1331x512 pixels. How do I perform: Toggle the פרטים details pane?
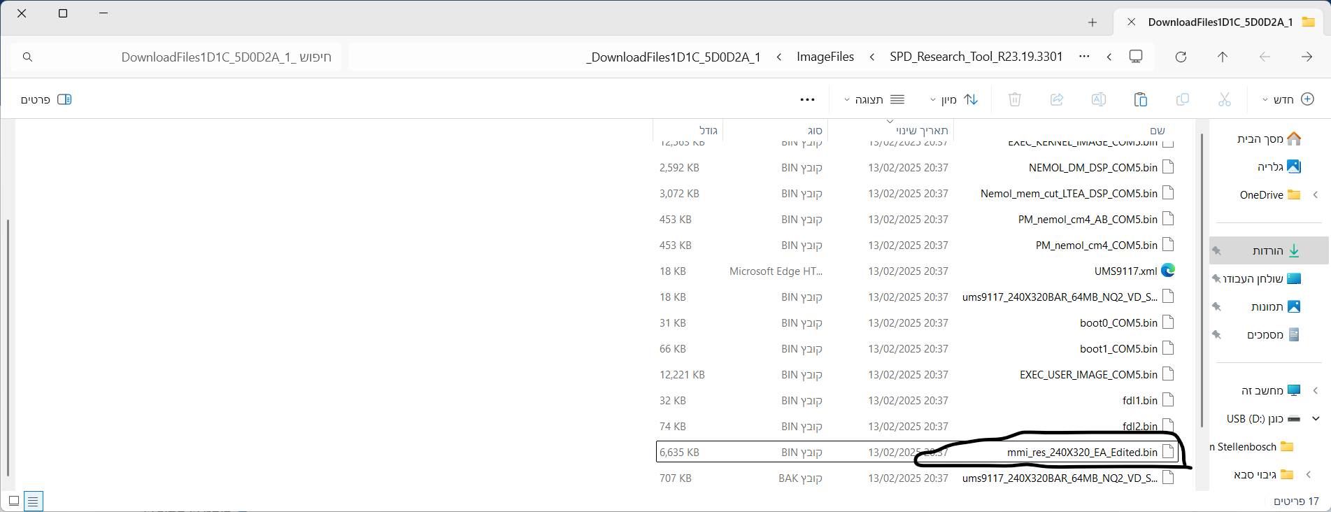pos(46,99)
